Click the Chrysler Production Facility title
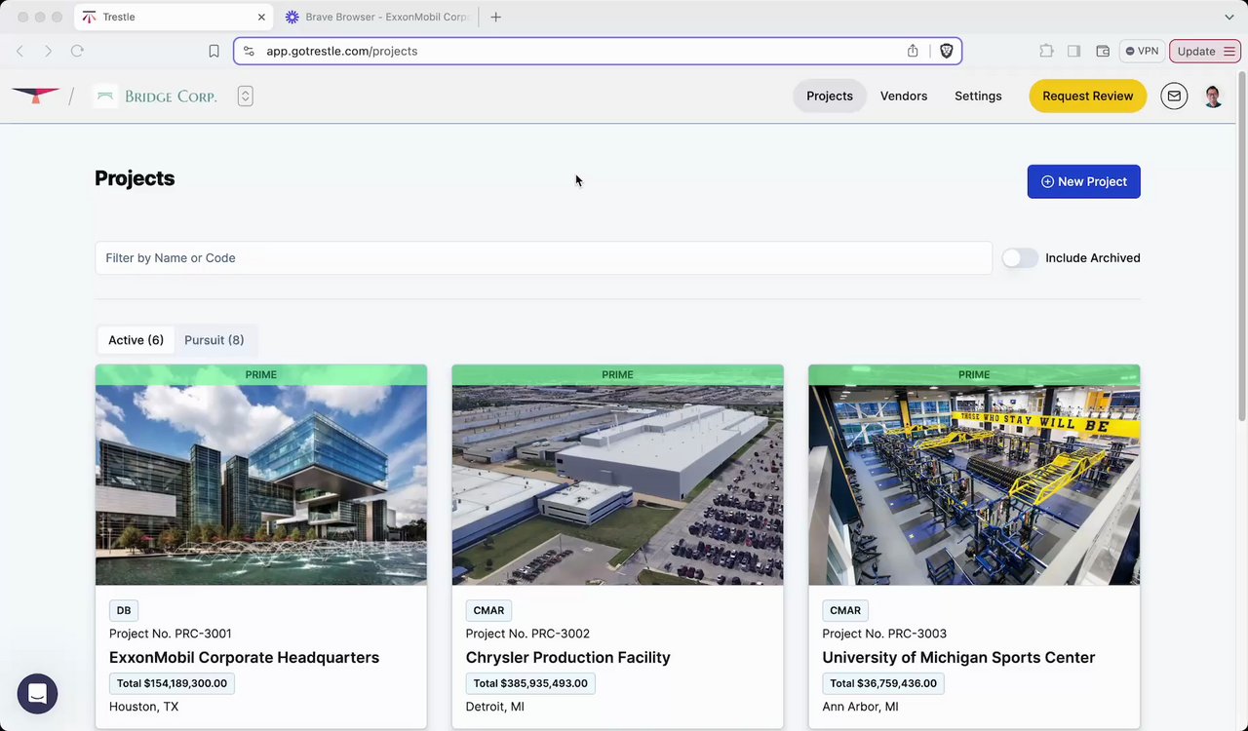Screen dimensions: 1248x731 point(567,658)
